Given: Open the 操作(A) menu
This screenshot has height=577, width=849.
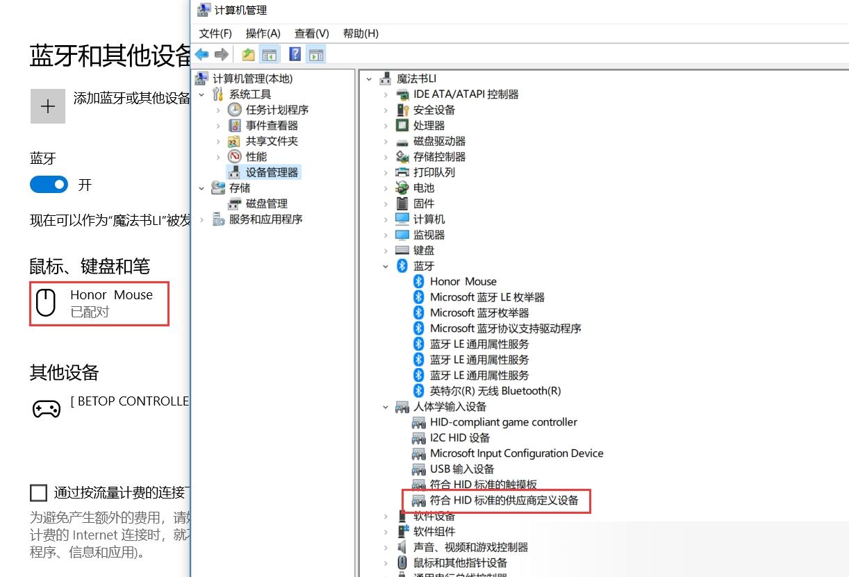Looking at the screenshot, I should coord(263,33).
